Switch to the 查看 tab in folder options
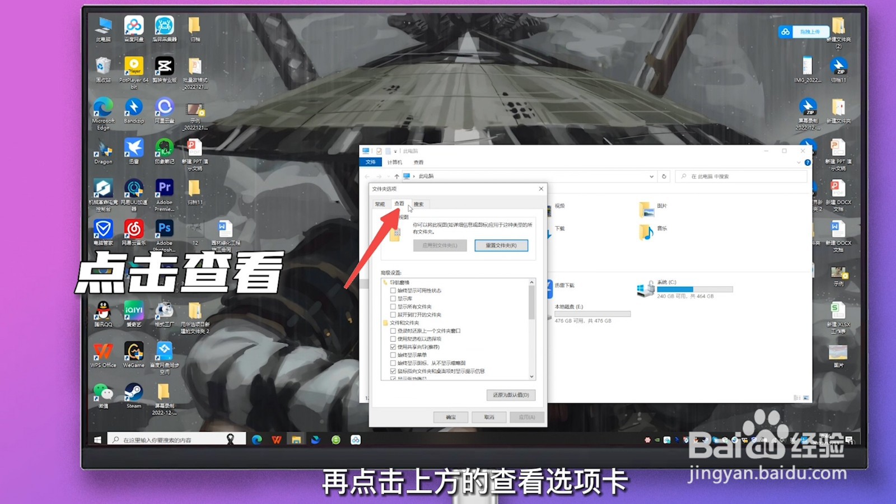This screenshot has width=896, height=504. (x=399, y=204)
